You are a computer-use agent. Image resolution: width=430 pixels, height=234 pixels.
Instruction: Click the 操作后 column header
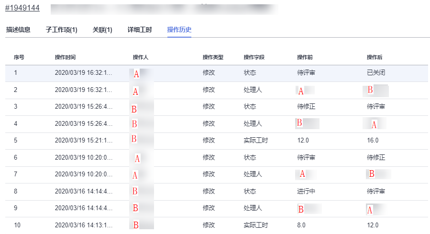coord(375,57)
